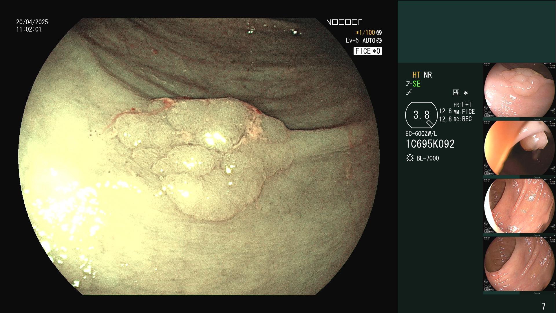
Task: Open the bottom thumbnail of colon folds
Action: pos(520,264)
